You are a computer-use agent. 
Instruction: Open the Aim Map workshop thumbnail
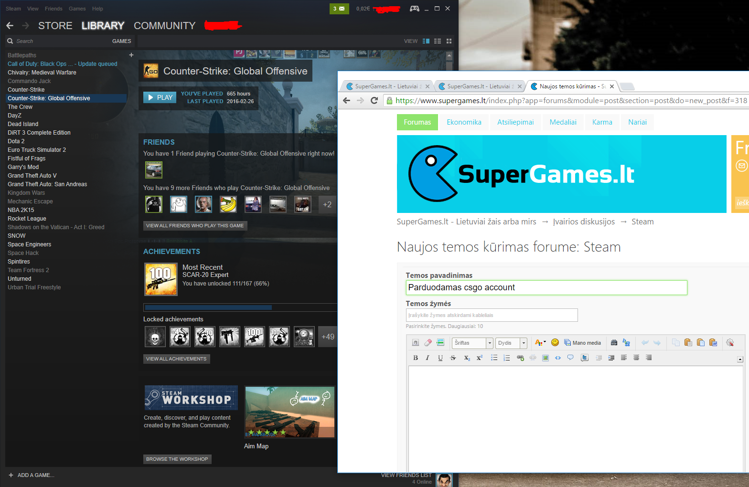[290, 412]
